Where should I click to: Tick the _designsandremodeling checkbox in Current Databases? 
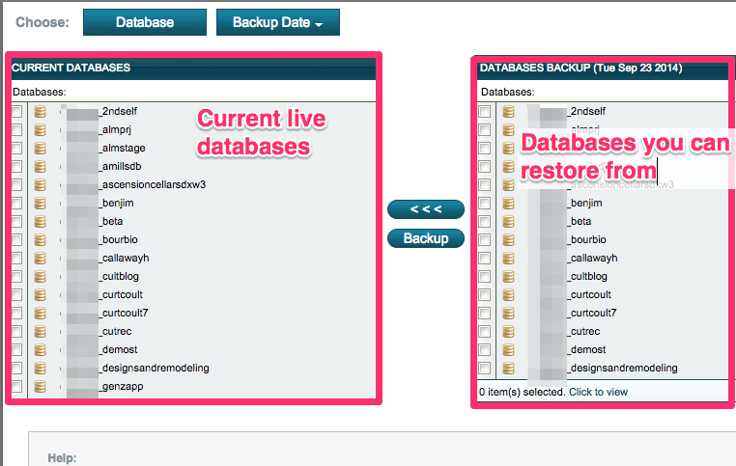tap(16, 368)
